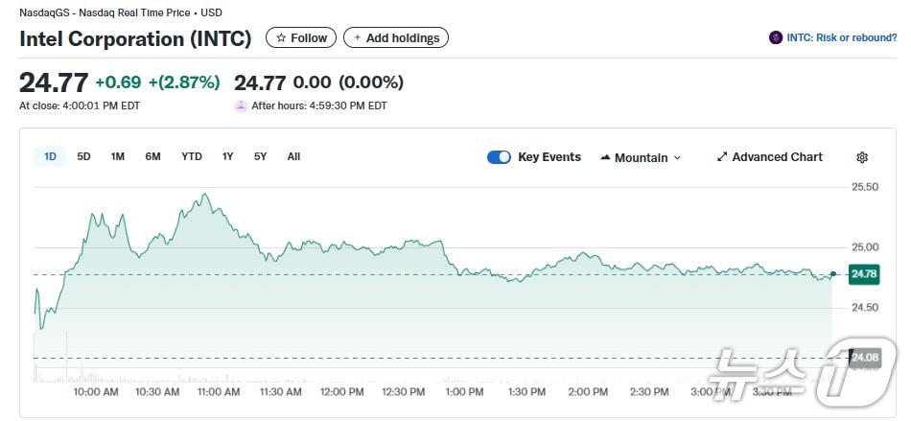Select the All time range

(x=293, y=156)
